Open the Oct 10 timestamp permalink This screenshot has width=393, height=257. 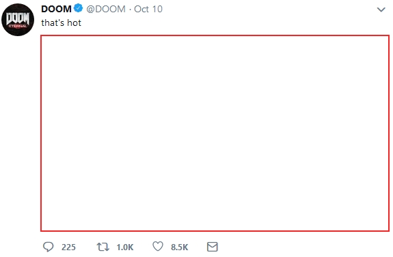148,9
